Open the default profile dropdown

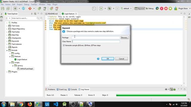pos(126,9)
